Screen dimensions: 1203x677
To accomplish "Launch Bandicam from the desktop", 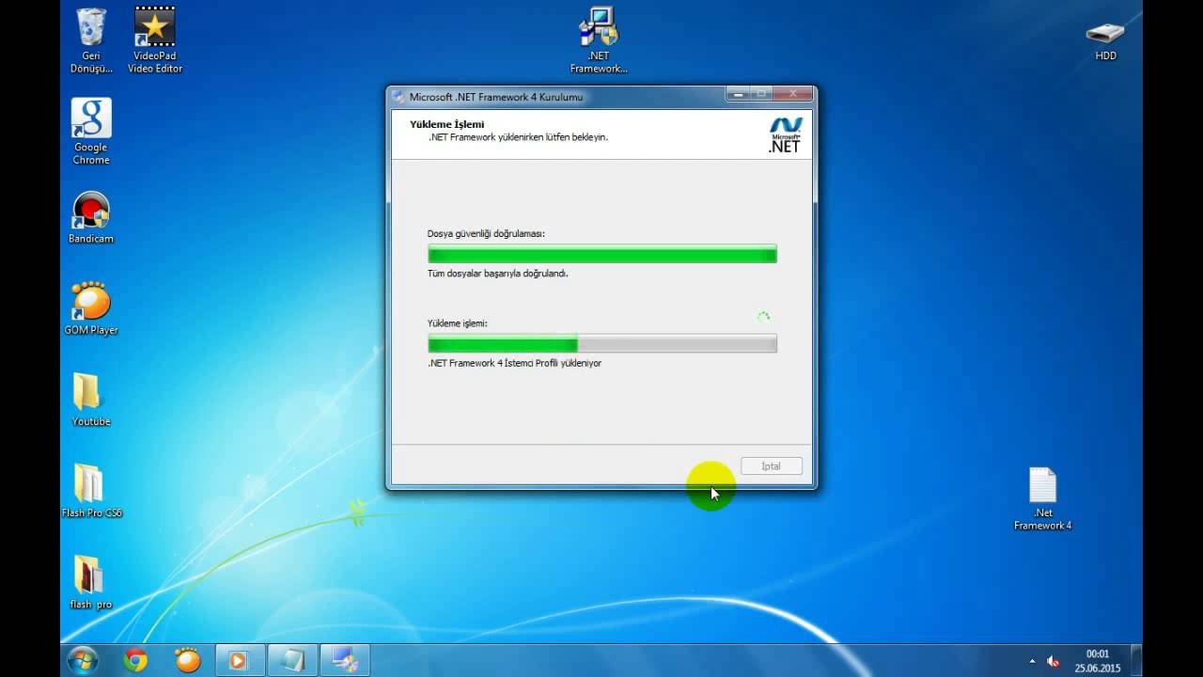I will pyautogui.click(x=91, y=218).
